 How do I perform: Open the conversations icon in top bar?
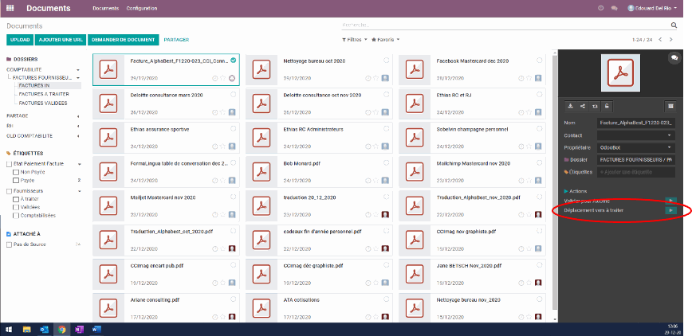coord(613,8)
